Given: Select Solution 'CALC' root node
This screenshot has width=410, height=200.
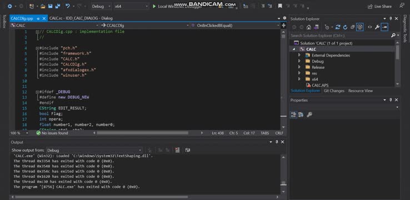Looking at the screenshot, I should click(326, 43).
